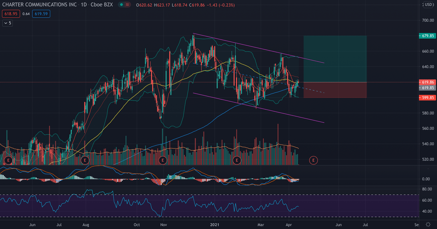Screen dimensions: 437x229
Task: Click the 2021 label on the time axis
Action: point(215,225)
